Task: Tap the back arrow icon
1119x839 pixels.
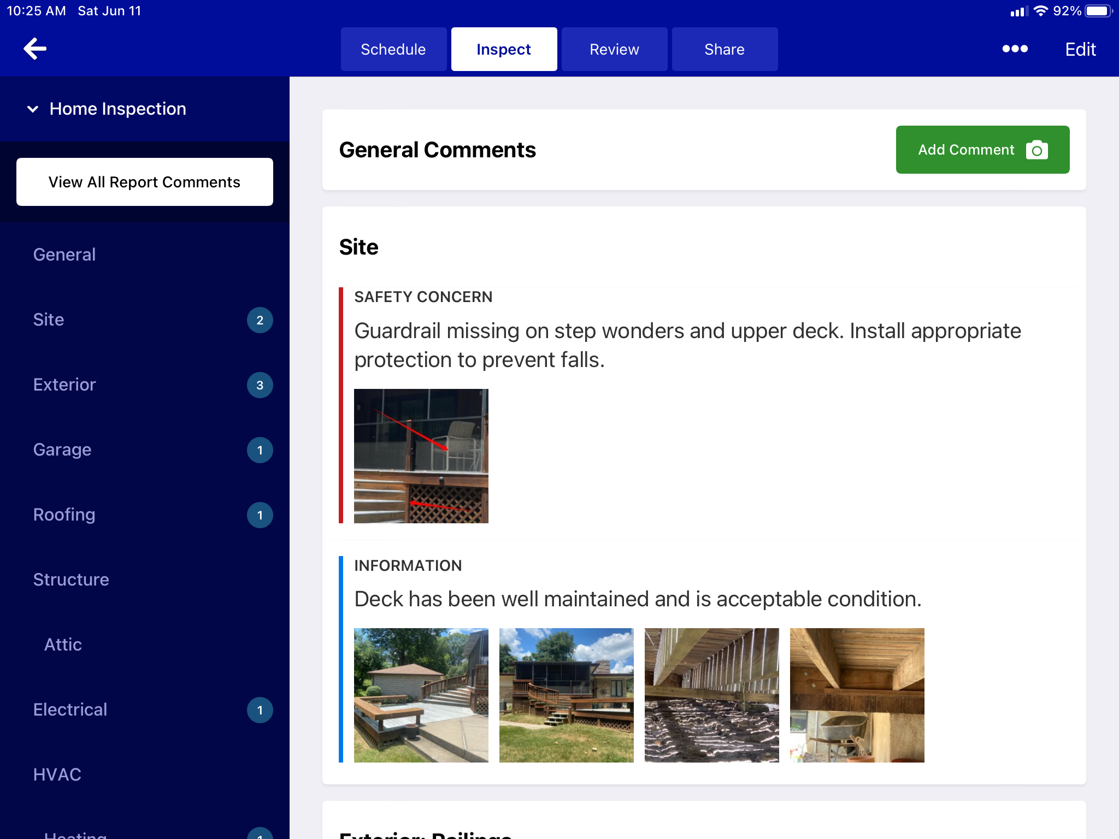Action: coord(35,49)
